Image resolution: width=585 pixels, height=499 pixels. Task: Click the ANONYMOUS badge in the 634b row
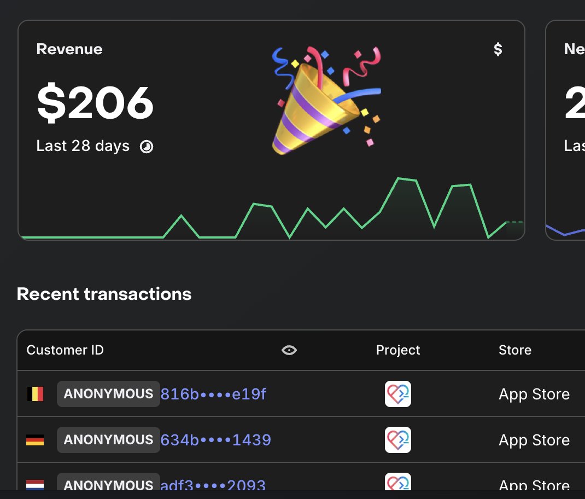pyautogui.click(x=108, y=439)
